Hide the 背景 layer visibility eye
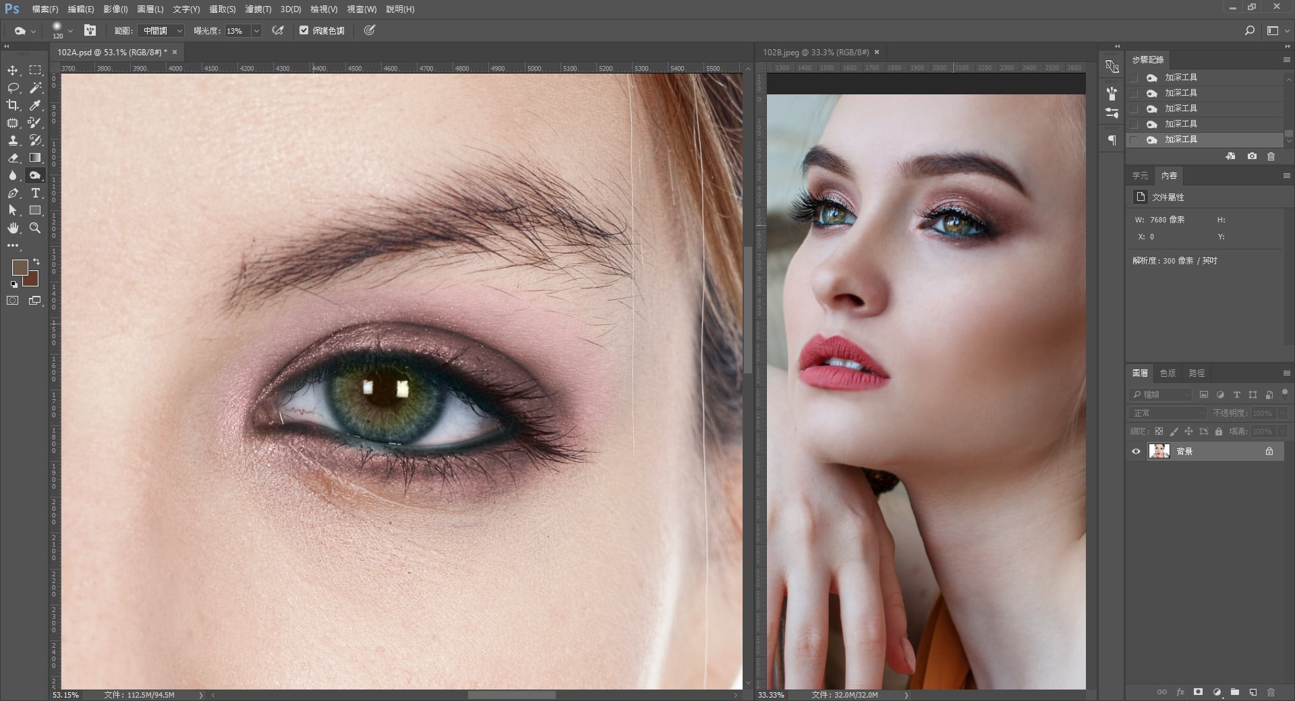Viewport: 1295px width, 701px height. [1136, 452]
